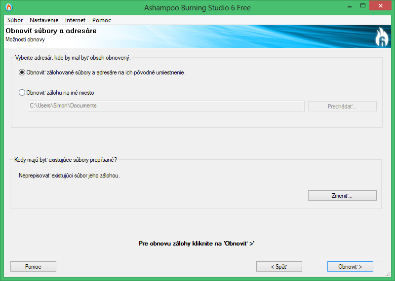395x281 pixels.
Task: Click the Ashampoo flame icon in title bar
Action: [x=9, y=7]
